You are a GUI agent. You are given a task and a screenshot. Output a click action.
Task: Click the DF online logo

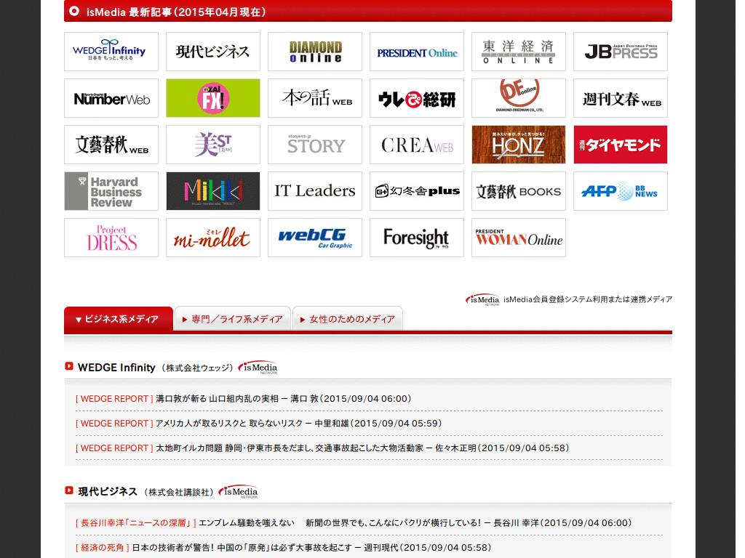pos(518,98)
